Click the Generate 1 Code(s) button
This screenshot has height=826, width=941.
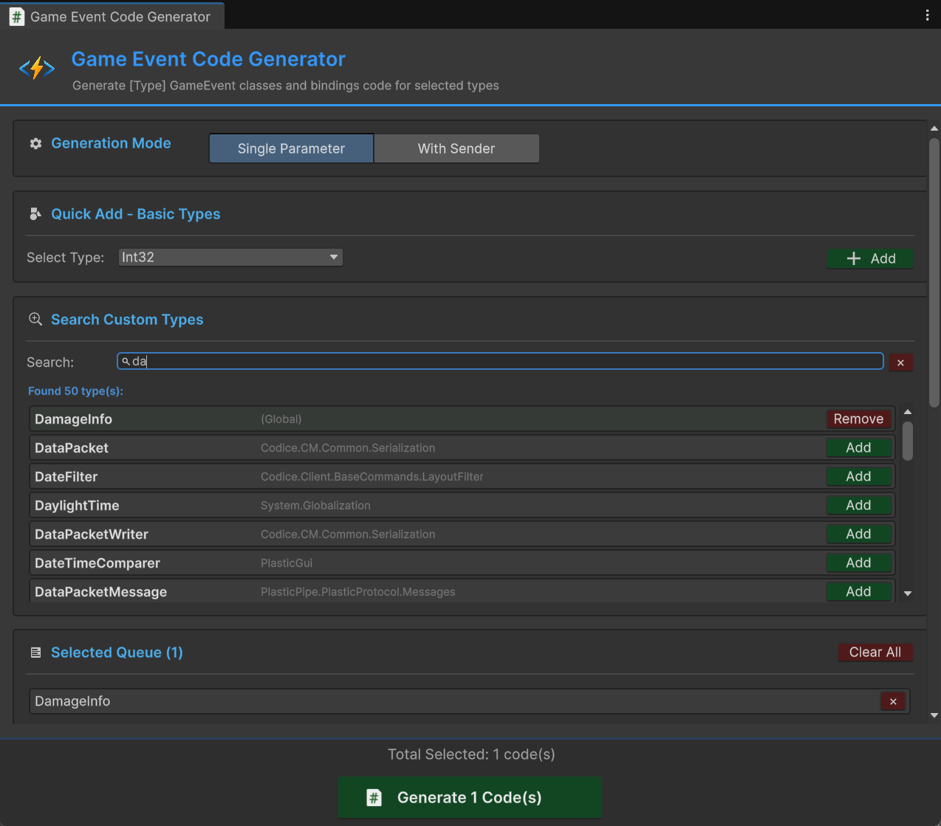[469, 797]
